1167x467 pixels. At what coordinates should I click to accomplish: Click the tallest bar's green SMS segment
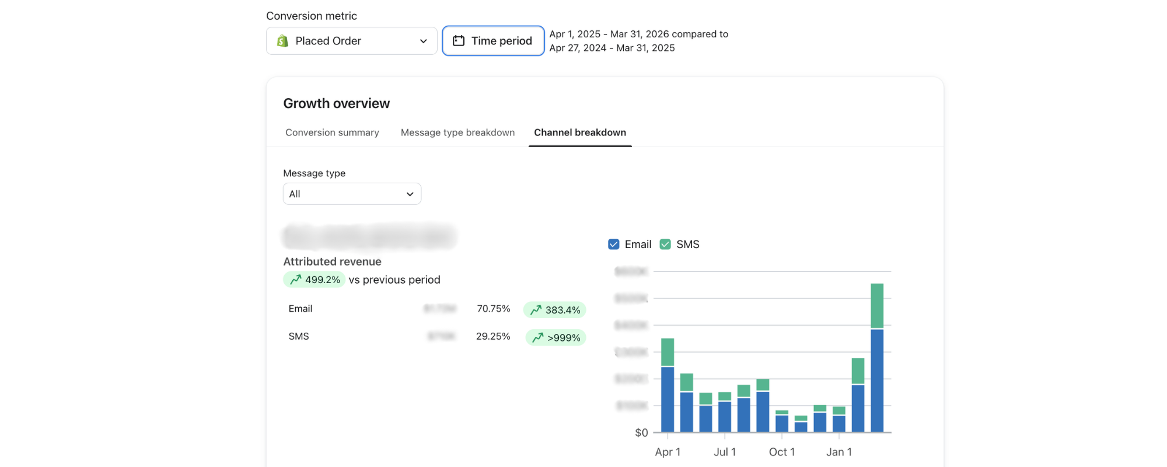tap(877, 306)
